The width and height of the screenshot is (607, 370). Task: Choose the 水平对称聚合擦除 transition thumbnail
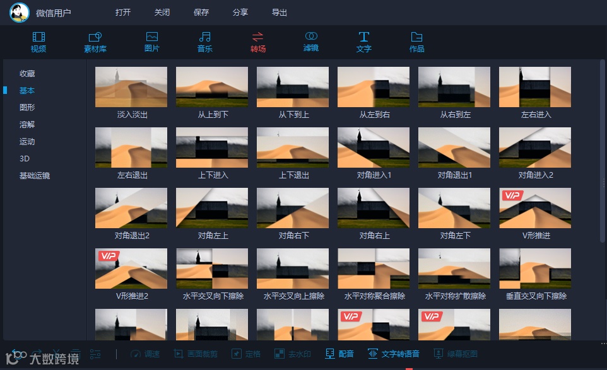click(x=374, y=269)
